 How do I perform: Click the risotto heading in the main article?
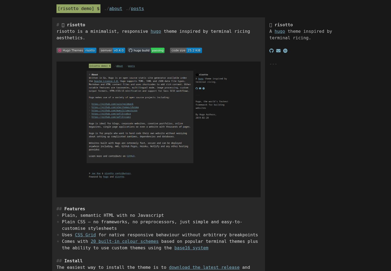click(x=73, y=25)
